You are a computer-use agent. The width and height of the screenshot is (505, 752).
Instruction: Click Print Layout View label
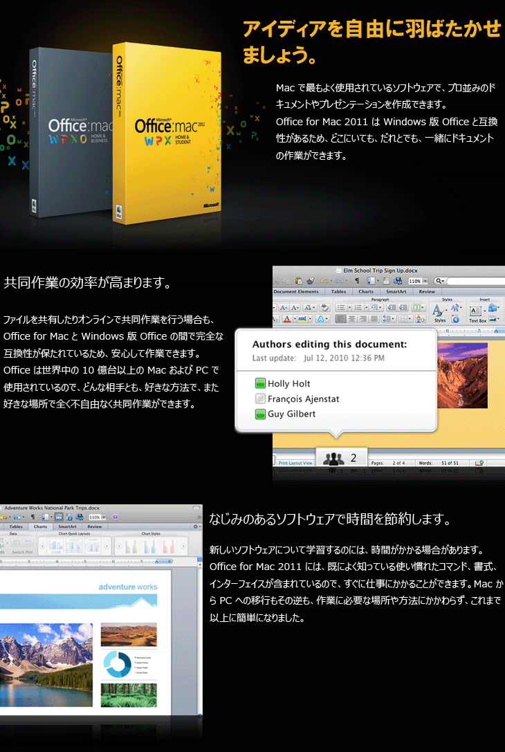295,463
